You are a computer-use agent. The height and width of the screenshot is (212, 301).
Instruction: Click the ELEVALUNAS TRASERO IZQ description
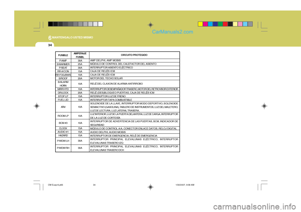pos(134,141)
